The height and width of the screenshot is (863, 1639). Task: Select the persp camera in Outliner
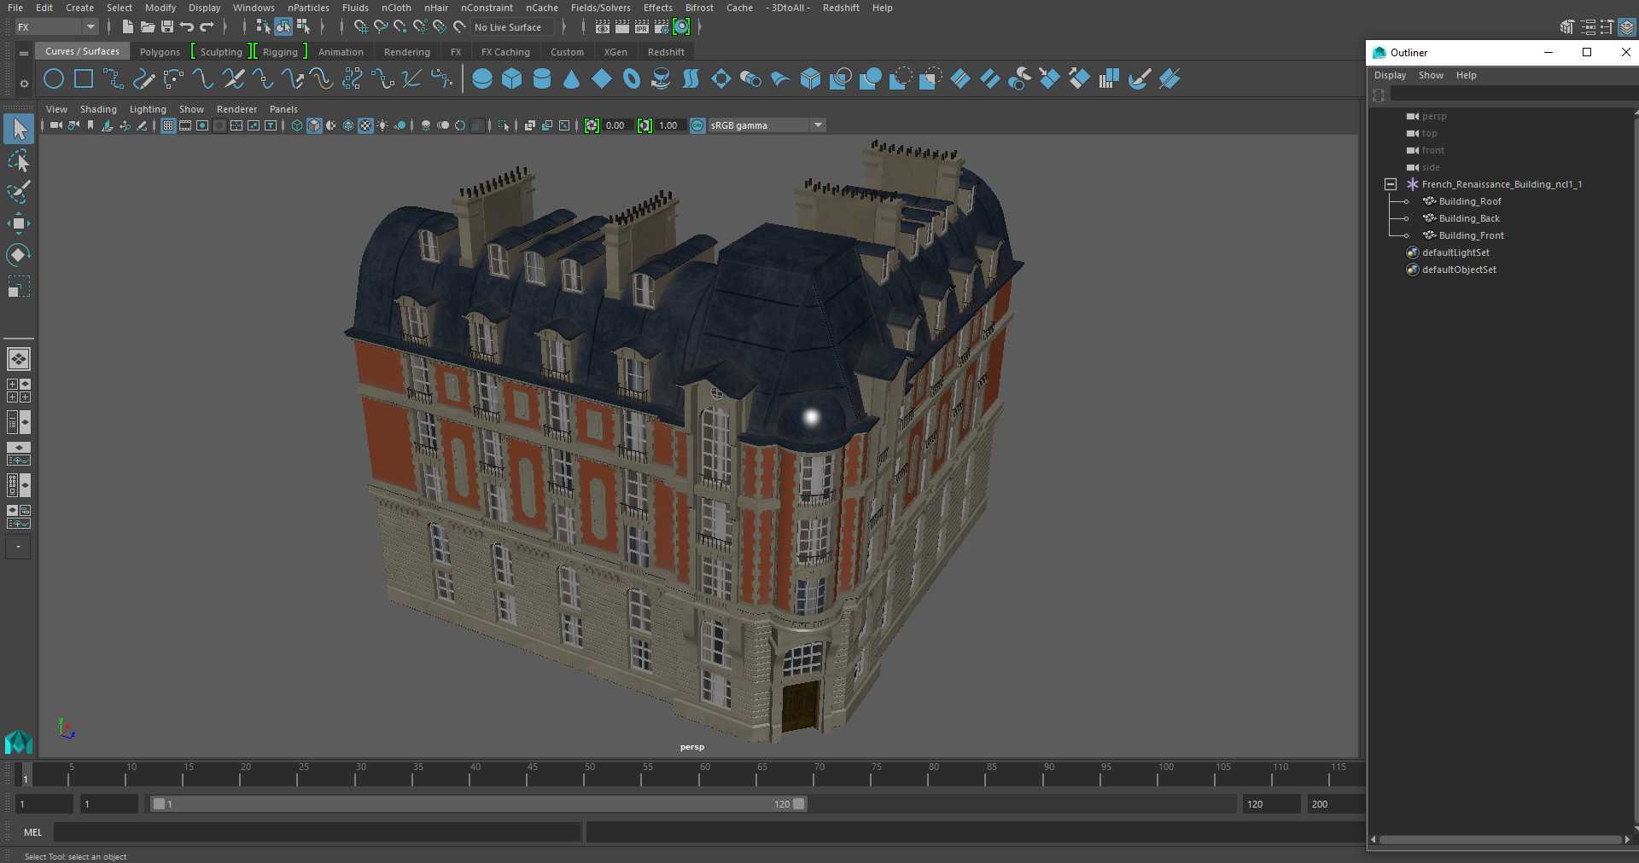(1434, 116)
